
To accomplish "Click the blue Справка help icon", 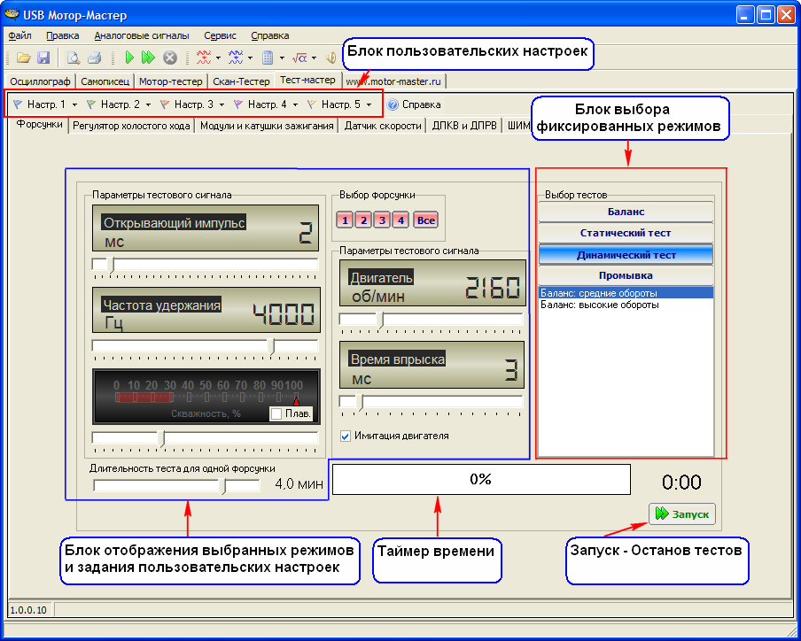I will click(393, 104).
